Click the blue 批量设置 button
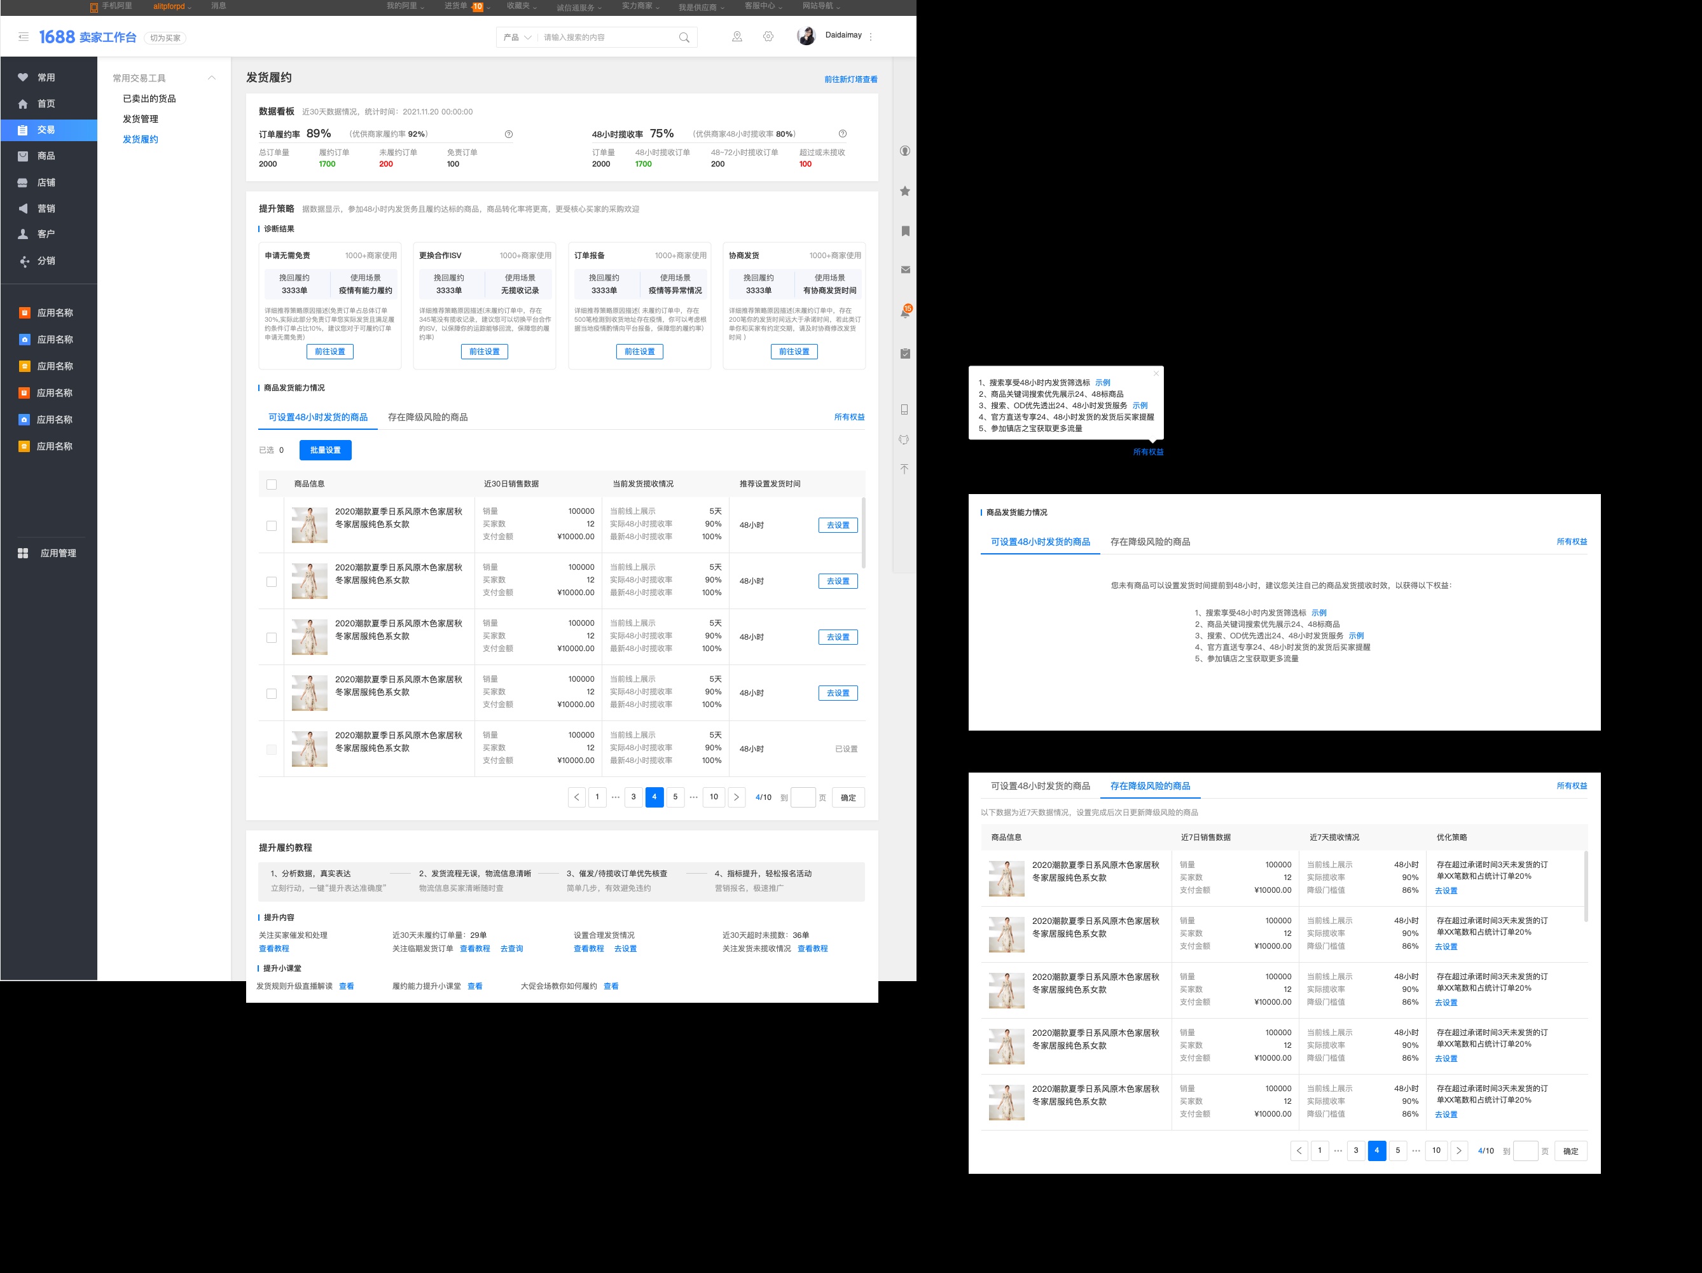 (x=326, y=450)
